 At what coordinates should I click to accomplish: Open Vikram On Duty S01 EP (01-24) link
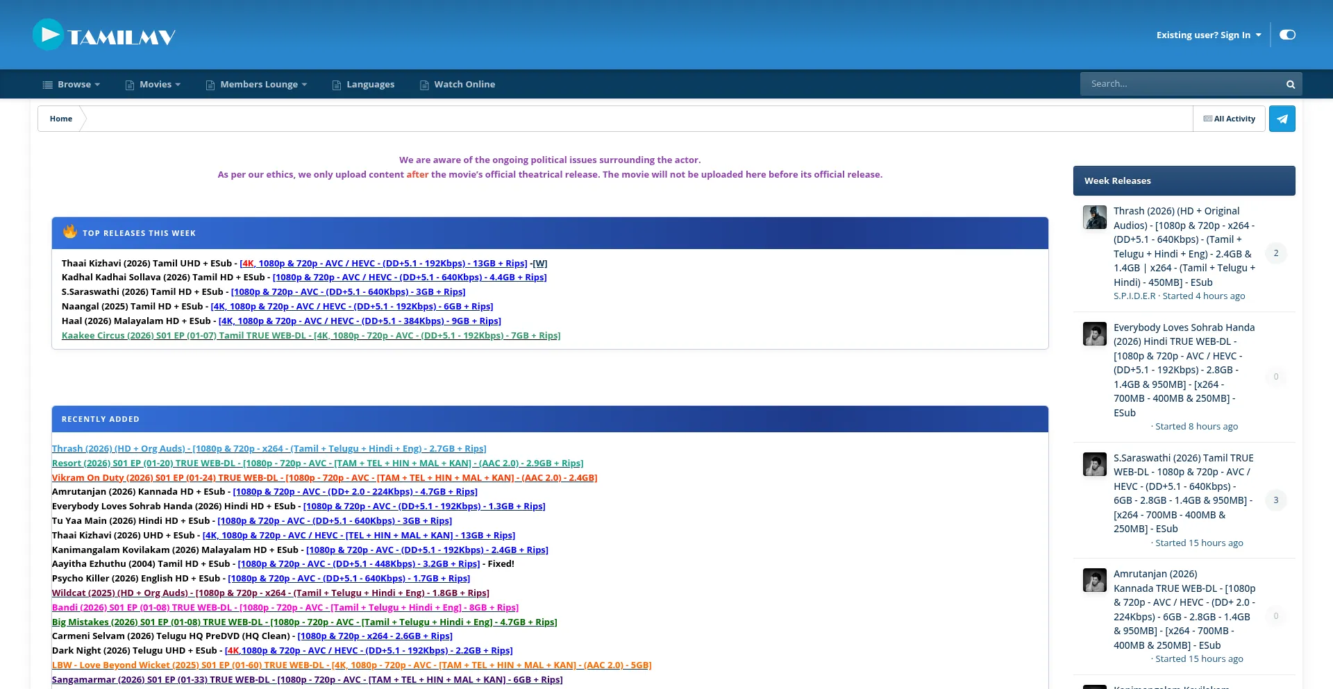pos(325,478)
